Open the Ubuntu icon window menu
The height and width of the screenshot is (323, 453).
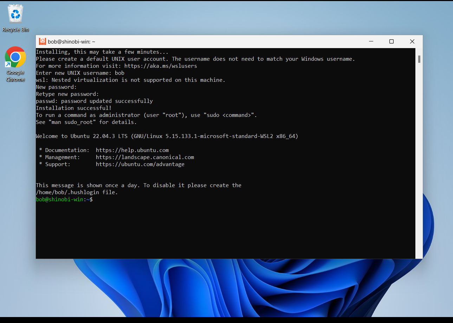coord(43,41)
